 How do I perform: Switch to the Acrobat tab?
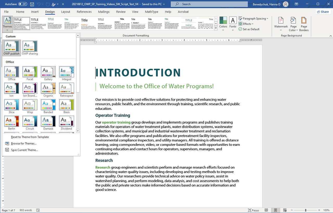pos(183,12)
